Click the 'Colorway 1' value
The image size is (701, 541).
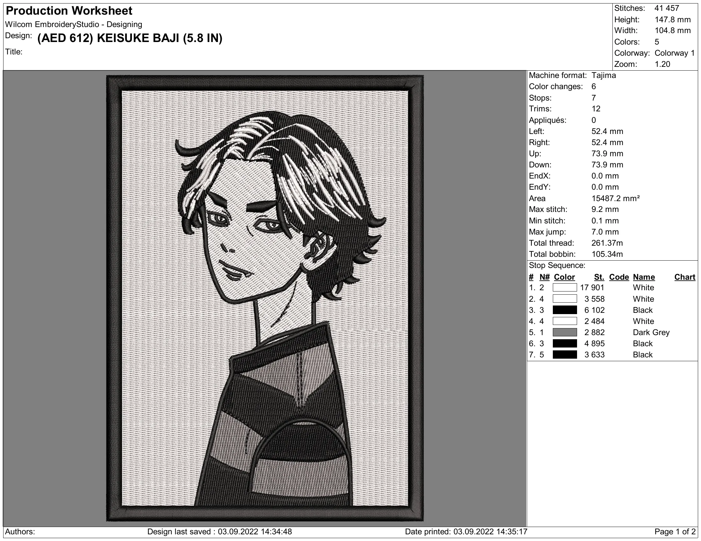pyautogui.click(x=675, y=53)
